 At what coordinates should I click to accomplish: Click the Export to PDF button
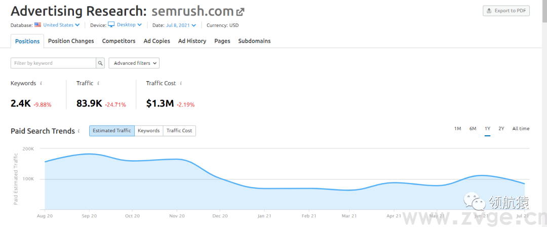click(x=506, y=11)
